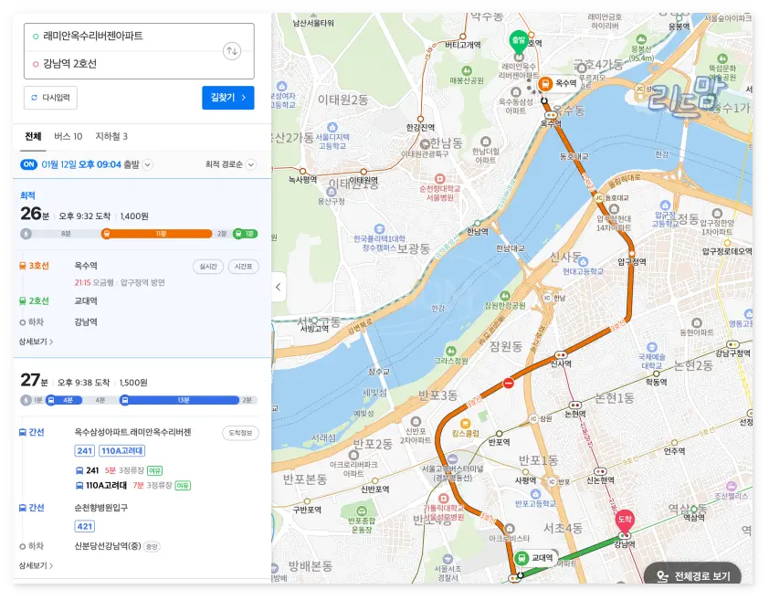Click the 3호선 subway line icon
This screenshot has width=769, height=600.
[23, 266]
